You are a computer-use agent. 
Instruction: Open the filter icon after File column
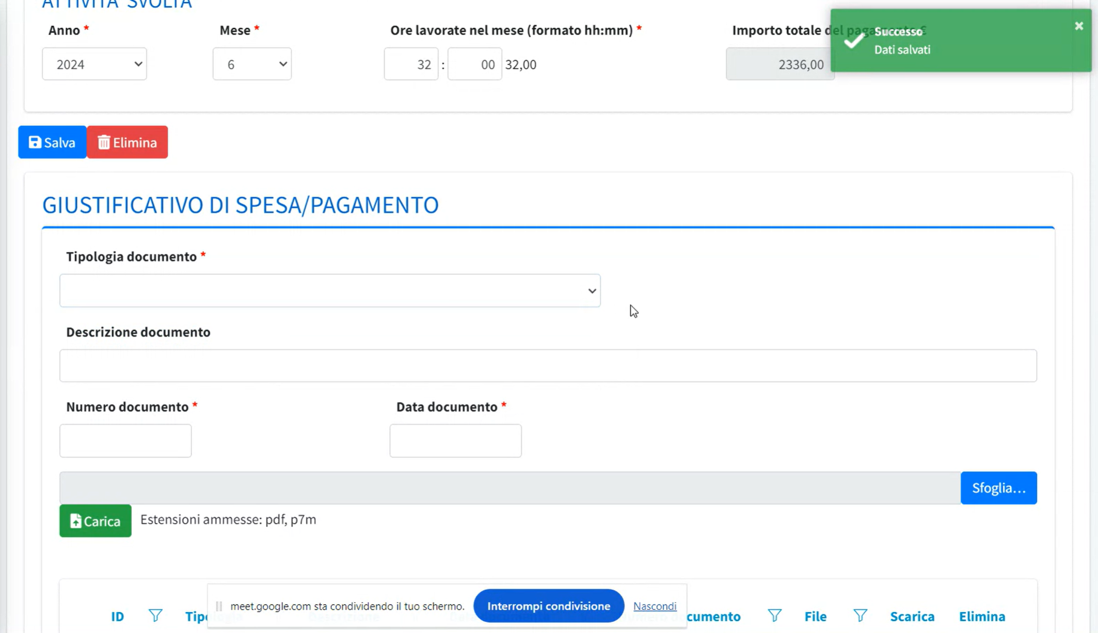tap(860, 615)
